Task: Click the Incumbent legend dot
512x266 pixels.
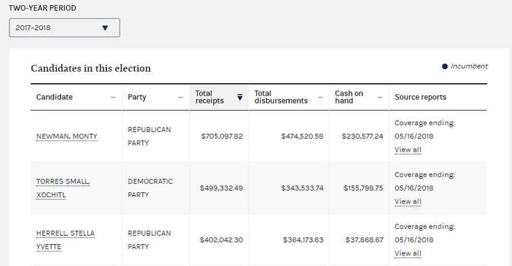Action: click(x=445, y=66)
